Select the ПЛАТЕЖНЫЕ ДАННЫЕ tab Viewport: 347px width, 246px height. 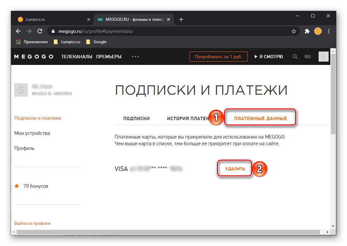[x=260, y=118]
